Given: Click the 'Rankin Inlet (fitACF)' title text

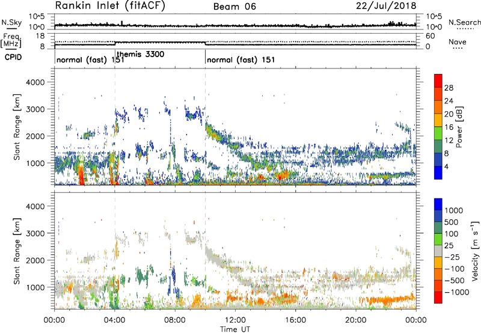Looking at the screenshot, I should 110,6.
